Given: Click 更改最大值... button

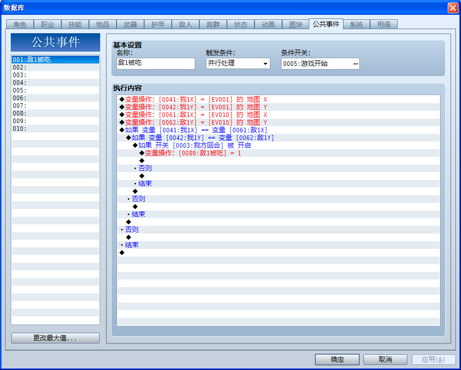Looking at the screenshot, I should (55, 338).
